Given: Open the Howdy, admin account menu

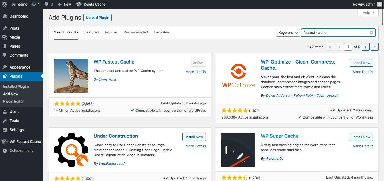Looking at the screenshot, I should tap(367, 4).
